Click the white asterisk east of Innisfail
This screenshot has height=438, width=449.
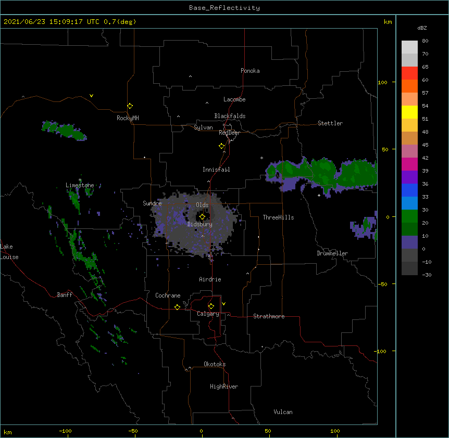pos(261,158)
